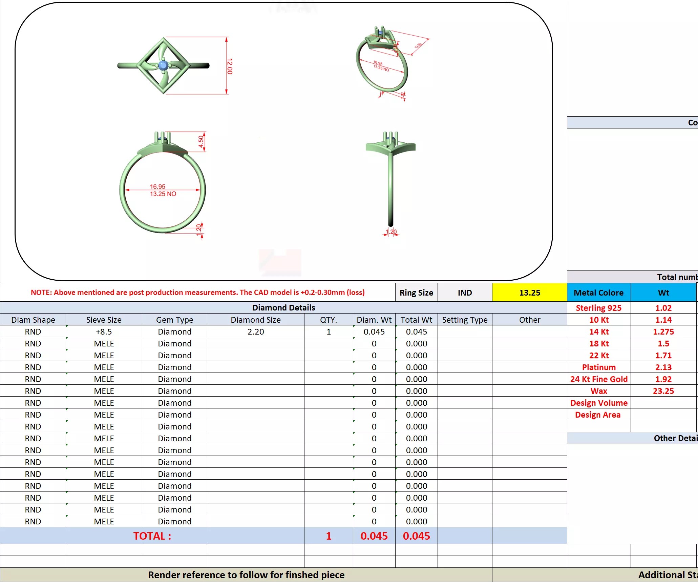Click the Setting Type column header

465,320
